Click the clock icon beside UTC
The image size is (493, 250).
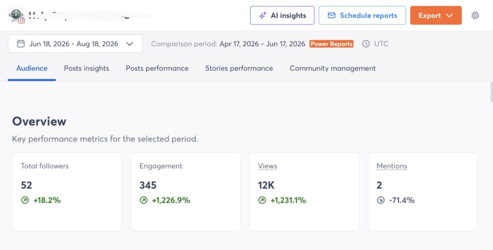point(366,44)
